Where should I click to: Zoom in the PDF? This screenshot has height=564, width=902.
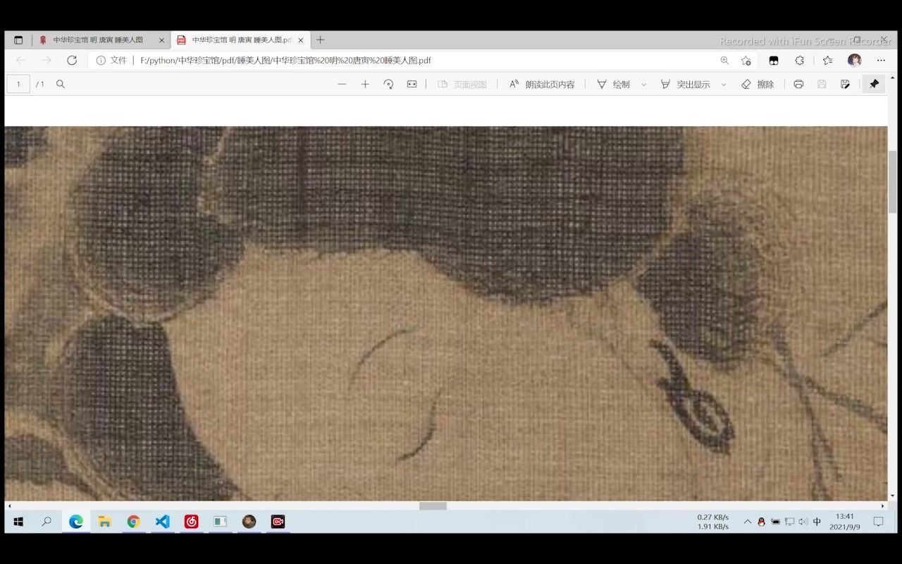[365, 84]
